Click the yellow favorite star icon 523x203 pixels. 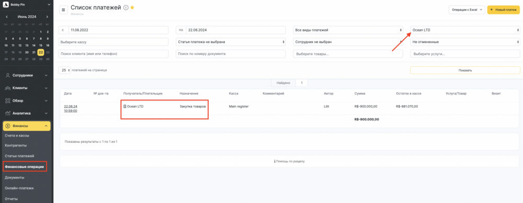click(x=132, y=8)
